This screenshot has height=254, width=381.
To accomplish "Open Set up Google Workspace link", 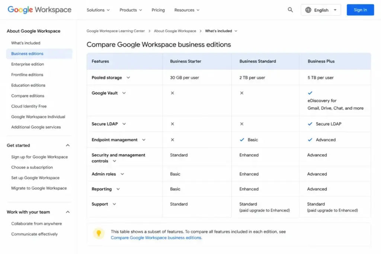I will pyautogui.click(x=35, y=178).
